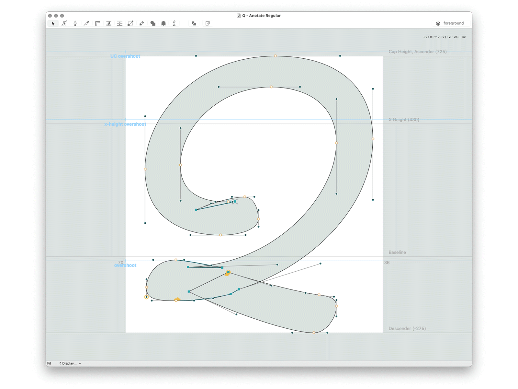Toggle the foreground layer view
The width and height of the screenshot is (518, 389).
[451, 23]
